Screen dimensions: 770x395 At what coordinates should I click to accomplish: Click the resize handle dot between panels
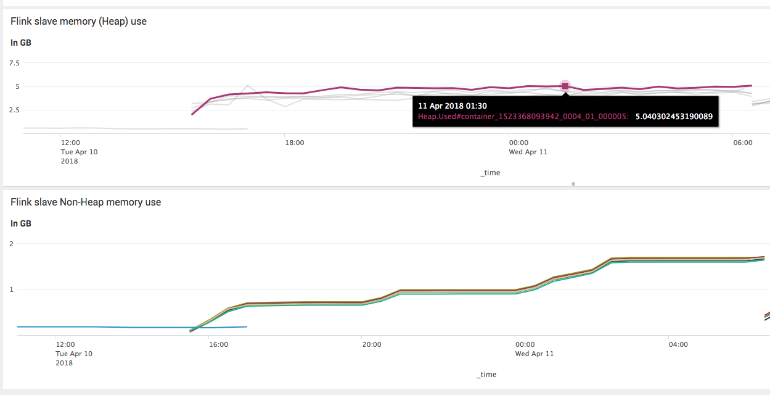point(573,183)
